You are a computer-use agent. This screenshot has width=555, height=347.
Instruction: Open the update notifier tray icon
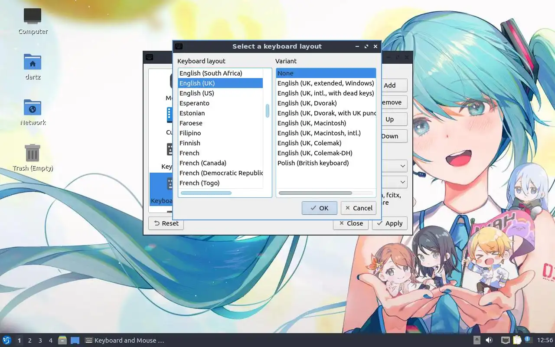click(x=528, y=340)
